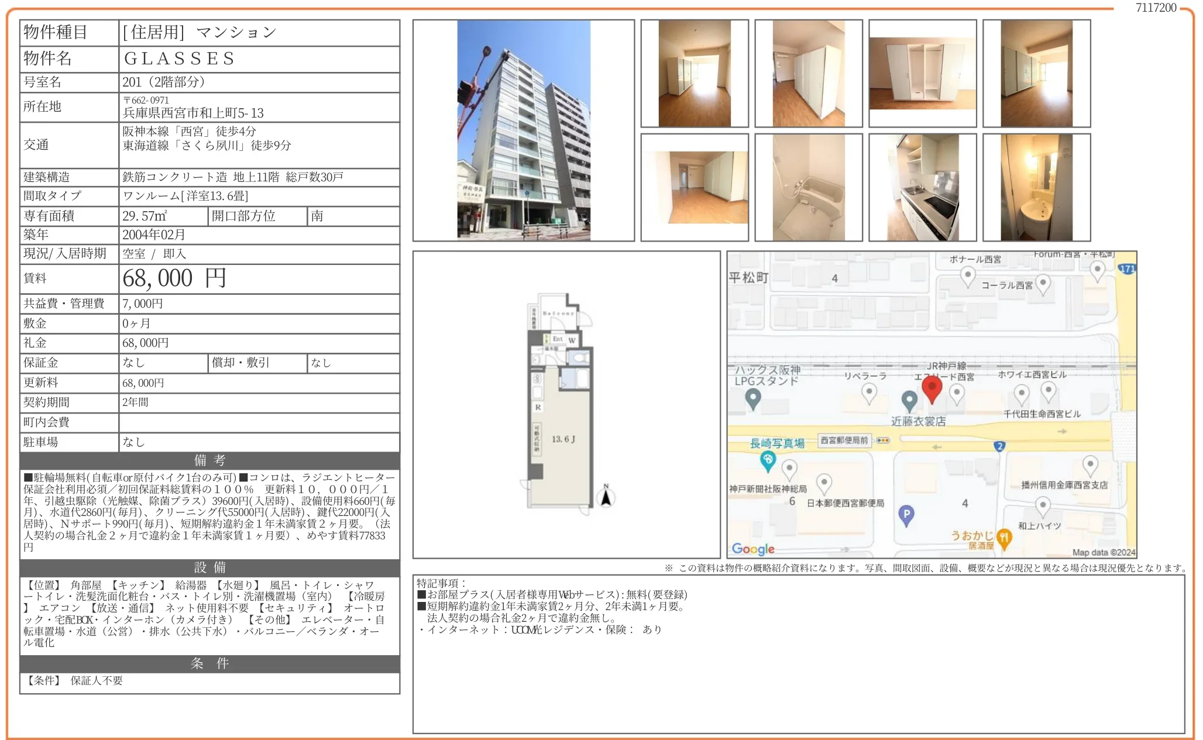Open the kitchen stove photo thumbnail

coord(922,187)
